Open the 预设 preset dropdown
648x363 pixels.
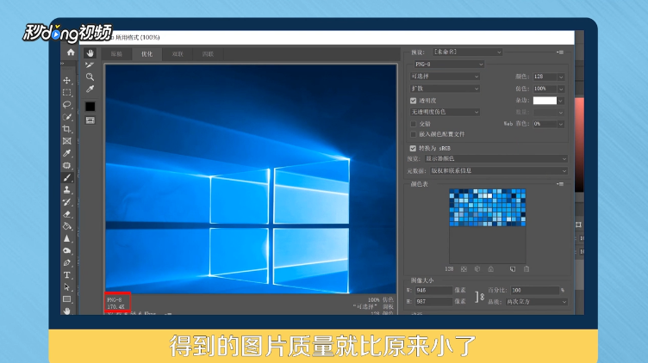click(467, 52)
